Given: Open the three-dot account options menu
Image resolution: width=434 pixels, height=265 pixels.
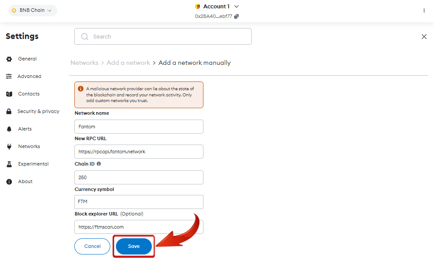Looking at the screenshot, I should point(424,11).
